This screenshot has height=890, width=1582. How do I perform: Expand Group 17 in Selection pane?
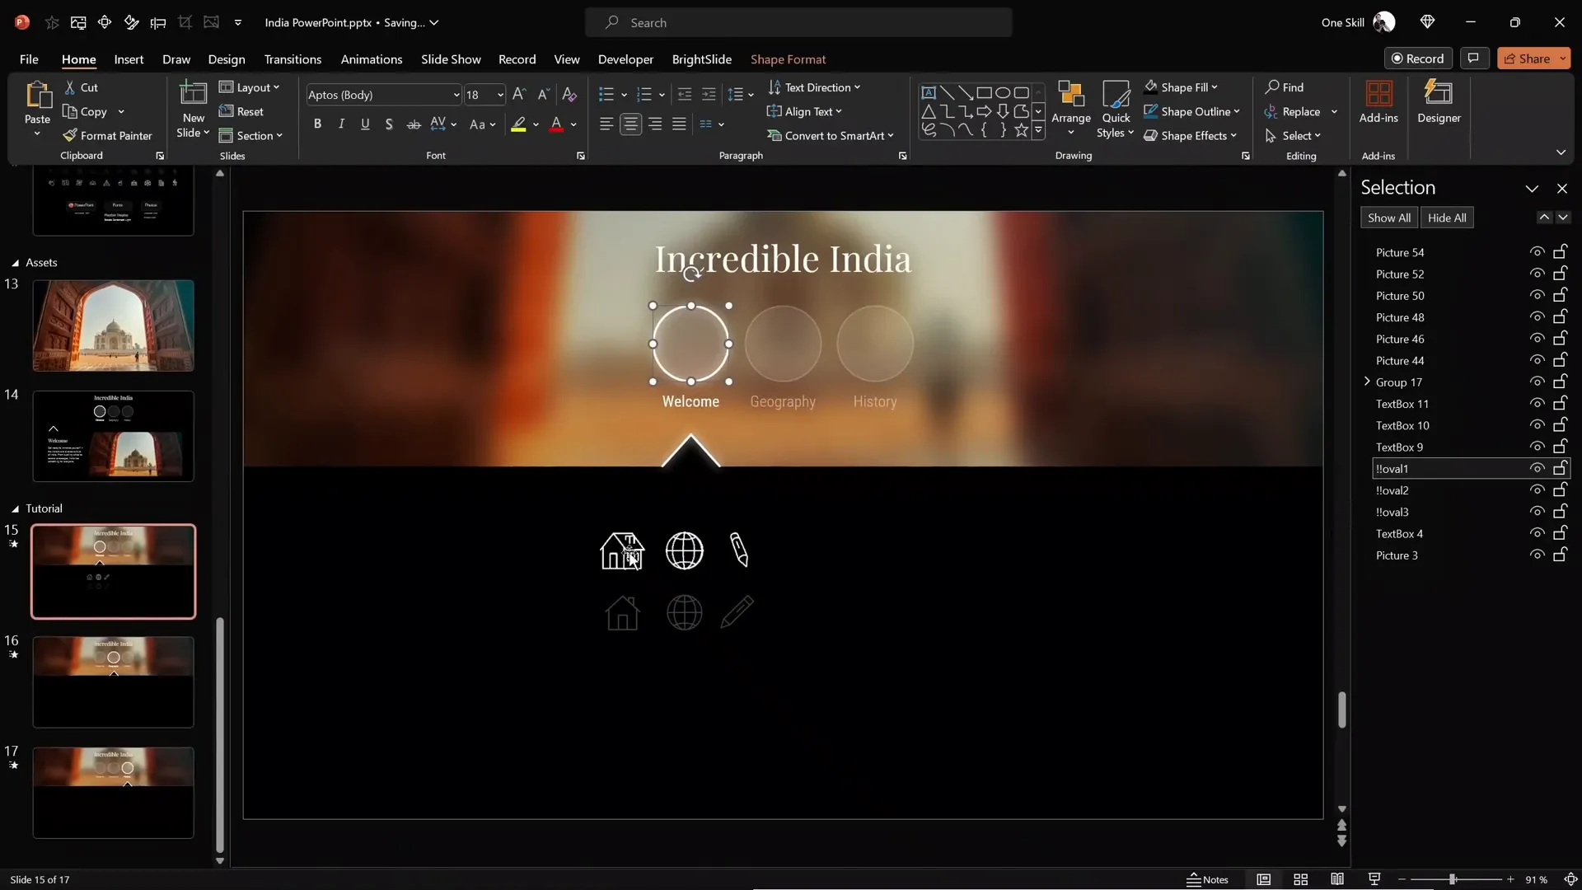click(x=1367, y=382)
